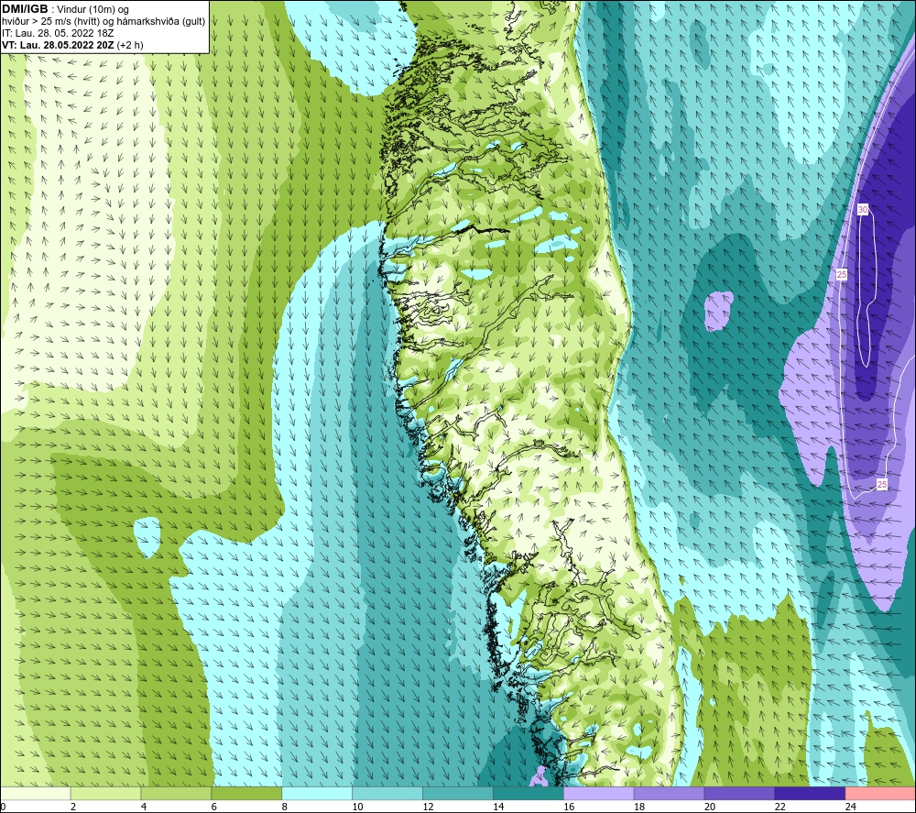The width and height of the screenshot is (916, 813).
Task: Click the lower '25' gust contour label
Action: point(882,485)
